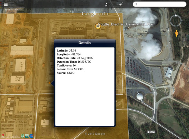Select the Source GSFC line
This screenshot has width=189, height=139.
(x=66, y=73)
